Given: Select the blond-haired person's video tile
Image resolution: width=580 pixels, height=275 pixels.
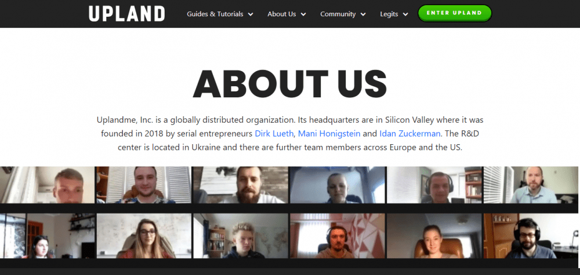Looking at the screenshot, I should click(241, 236).
